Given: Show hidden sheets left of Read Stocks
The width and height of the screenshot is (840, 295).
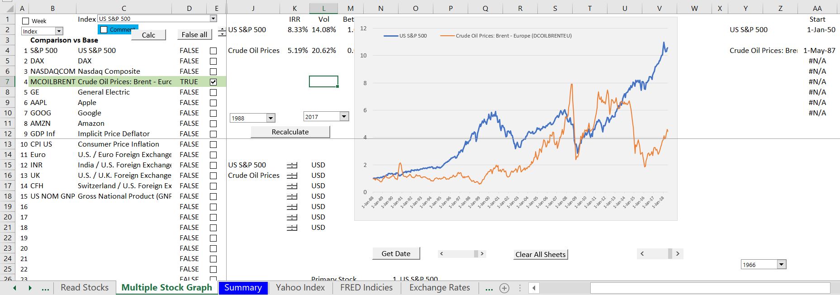Looking at the screenshot, I should (45, 288).
